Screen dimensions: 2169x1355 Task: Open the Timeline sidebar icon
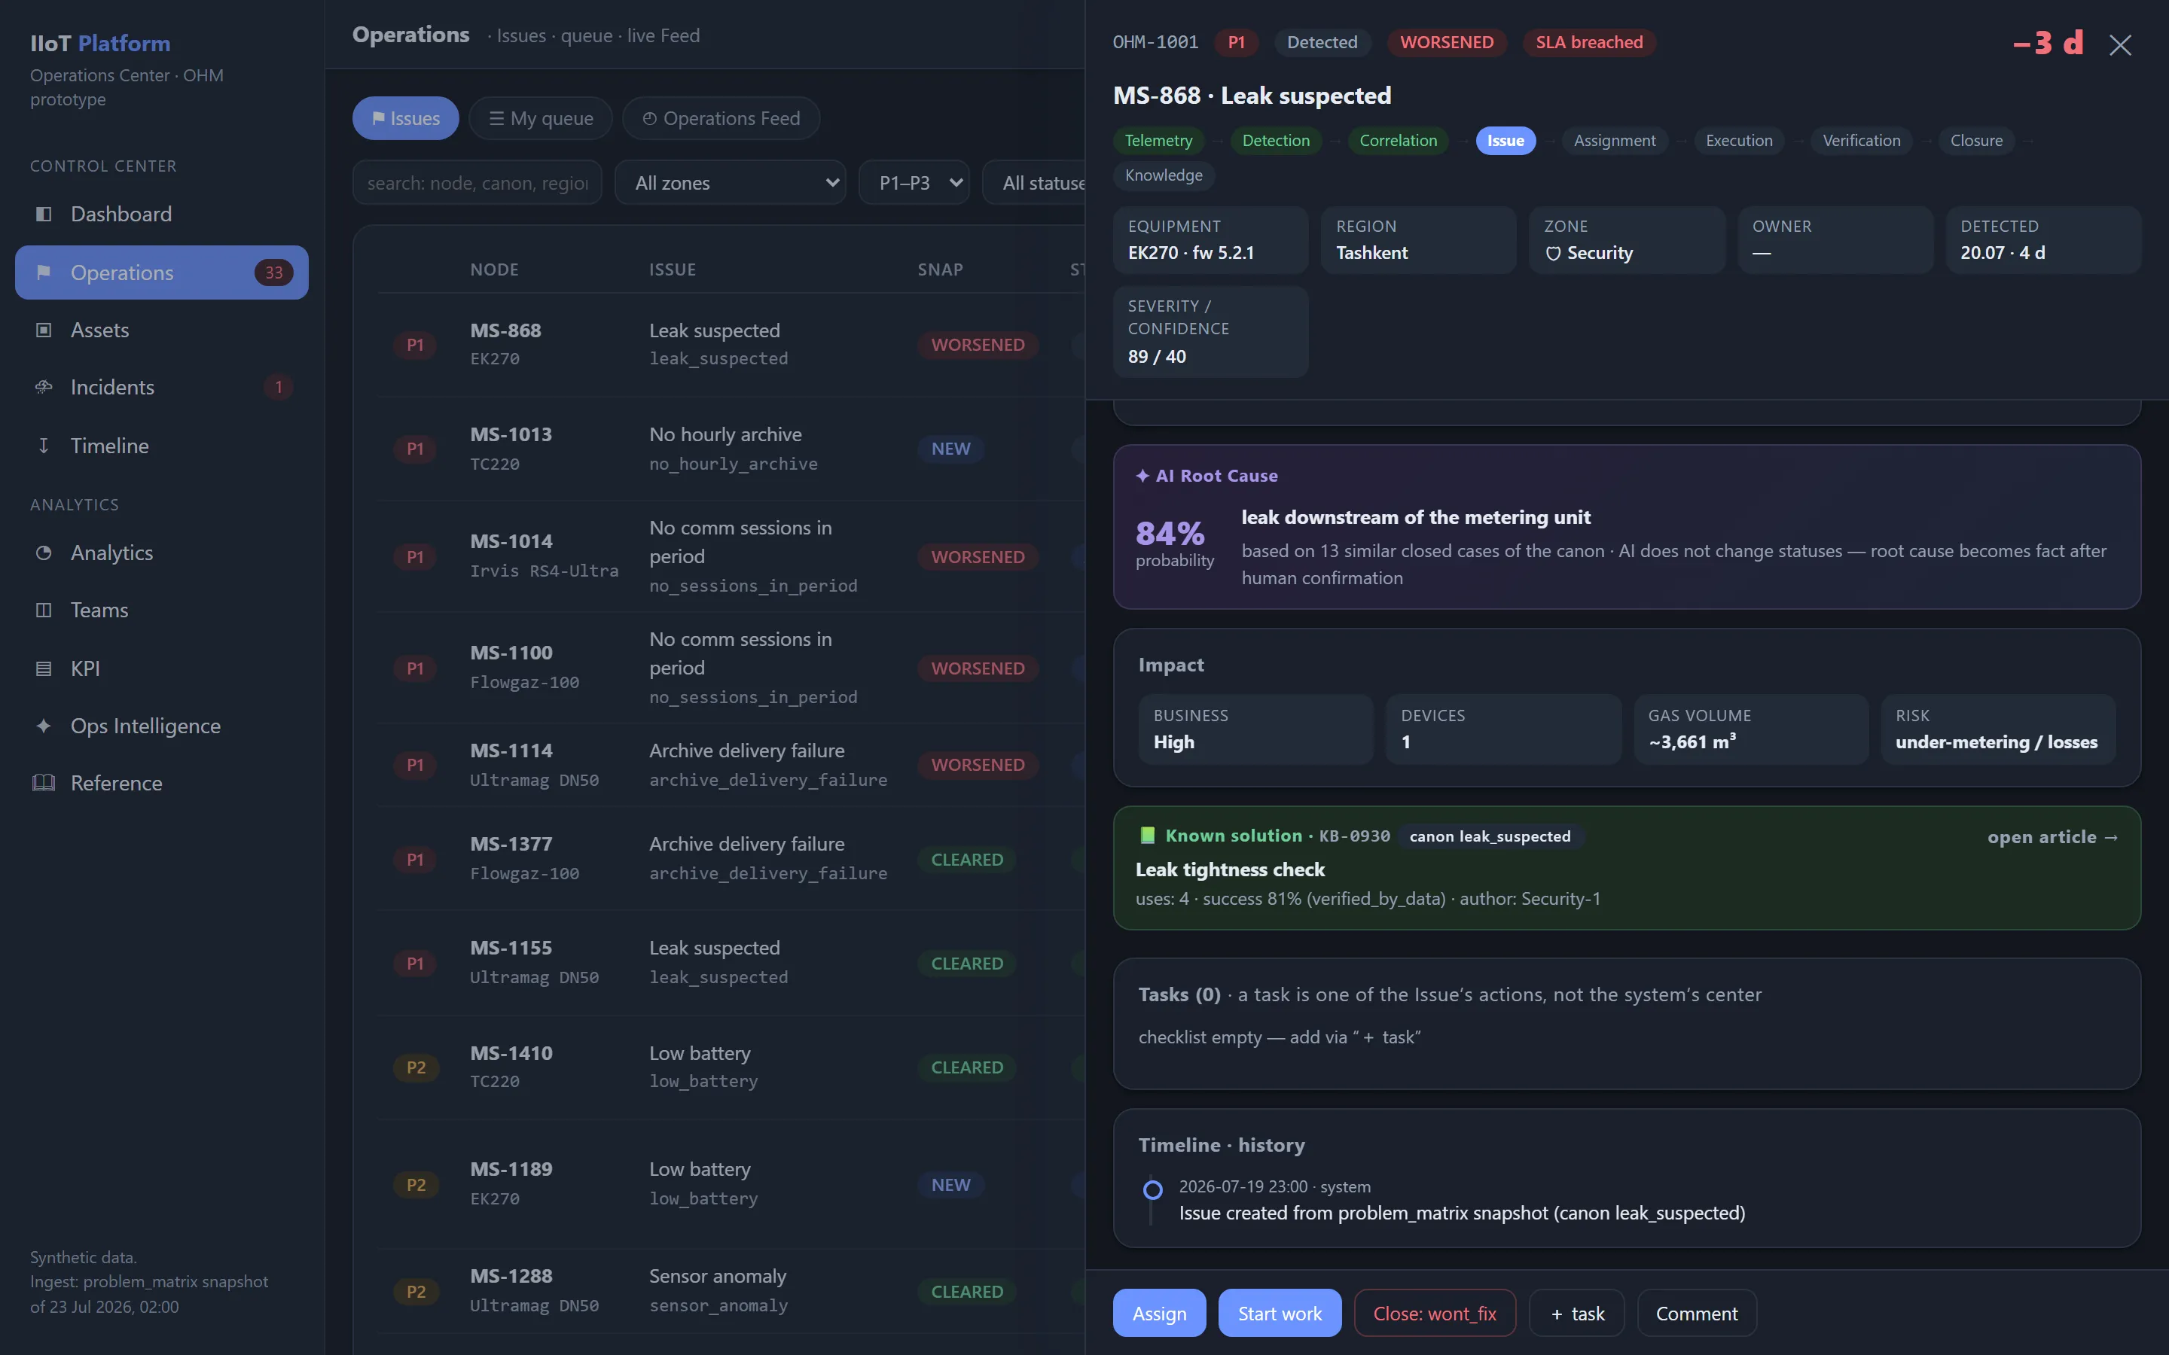point(43,446)
